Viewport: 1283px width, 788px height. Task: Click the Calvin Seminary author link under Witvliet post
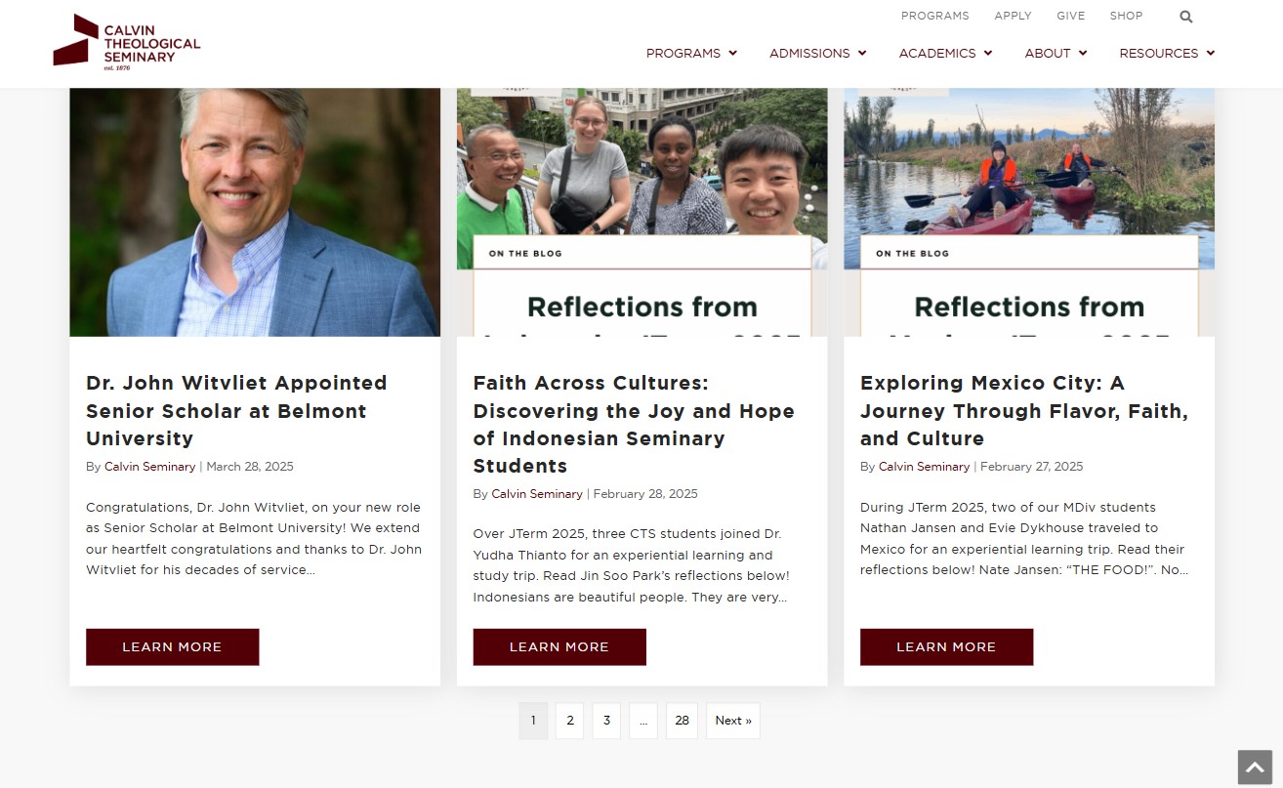(x=149, y=466)
